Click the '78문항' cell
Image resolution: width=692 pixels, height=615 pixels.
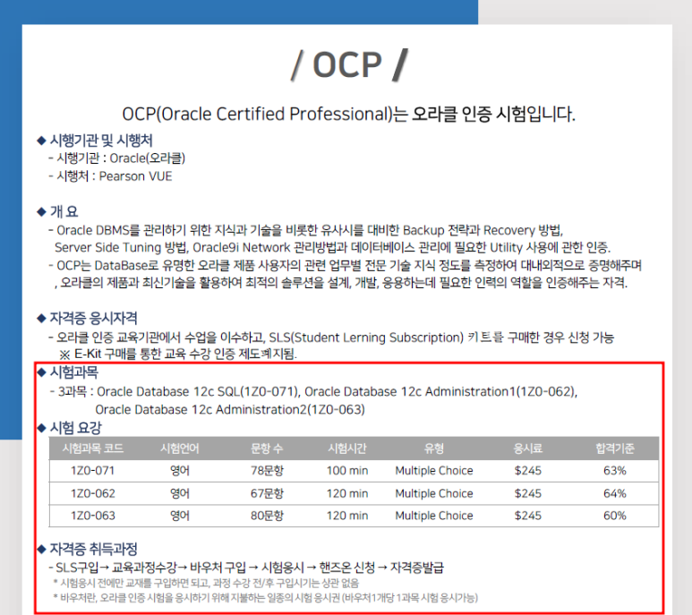(267, 471)
